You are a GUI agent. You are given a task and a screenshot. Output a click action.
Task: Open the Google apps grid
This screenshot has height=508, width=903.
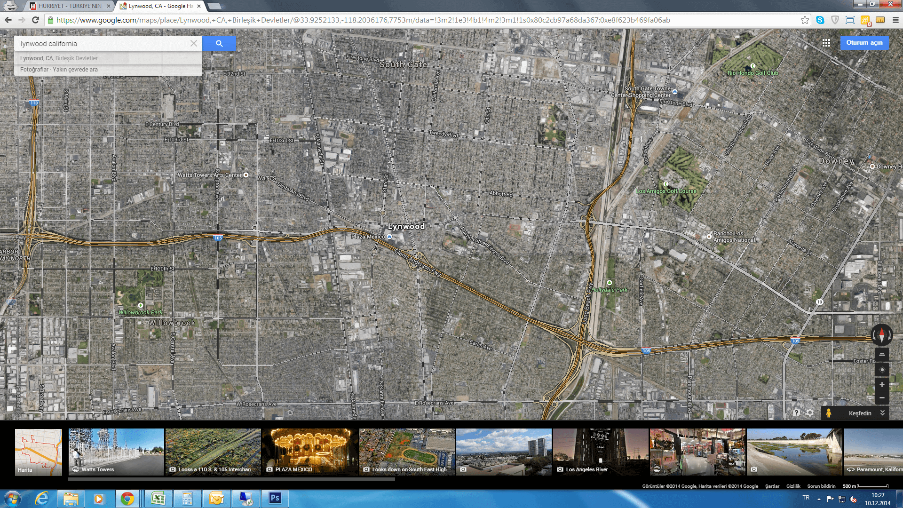(x=826, y=43)
